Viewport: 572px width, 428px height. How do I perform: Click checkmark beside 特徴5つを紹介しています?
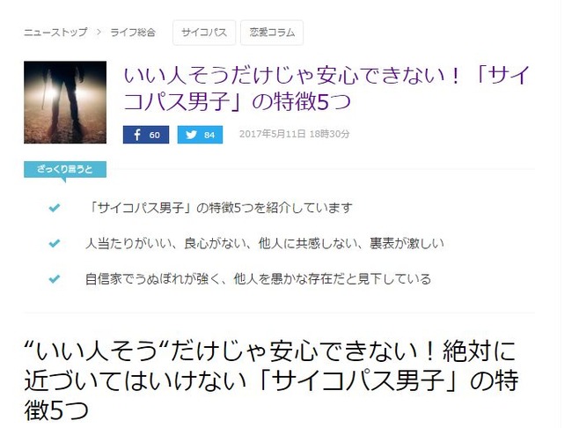(x=55, y=208)
